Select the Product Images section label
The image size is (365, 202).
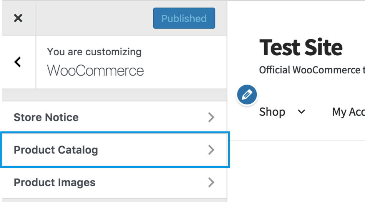pyautogui.click(x=55, y=182)
